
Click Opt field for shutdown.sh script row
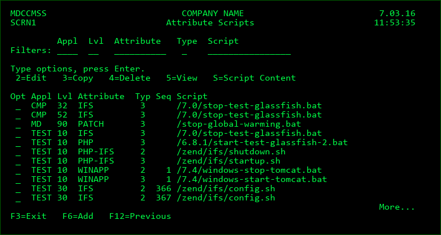click(x=18, y=152)
